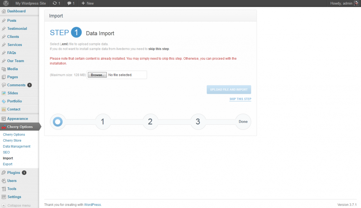Follow the WordPress footer link
This screenshot has height=208, width=361.
pyautogui.click(x=92, y=204)
